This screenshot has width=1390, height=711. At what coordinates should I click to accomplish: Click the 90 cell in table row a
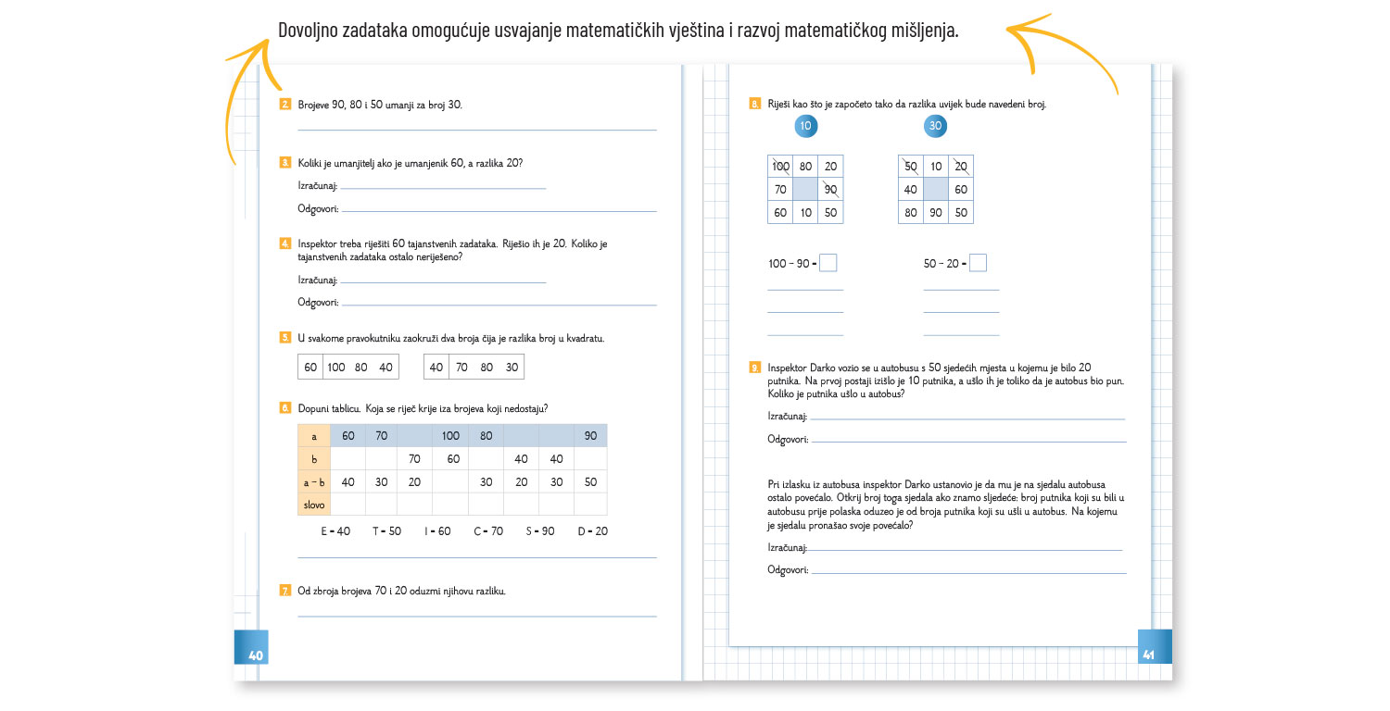click(x=590, y=435)
